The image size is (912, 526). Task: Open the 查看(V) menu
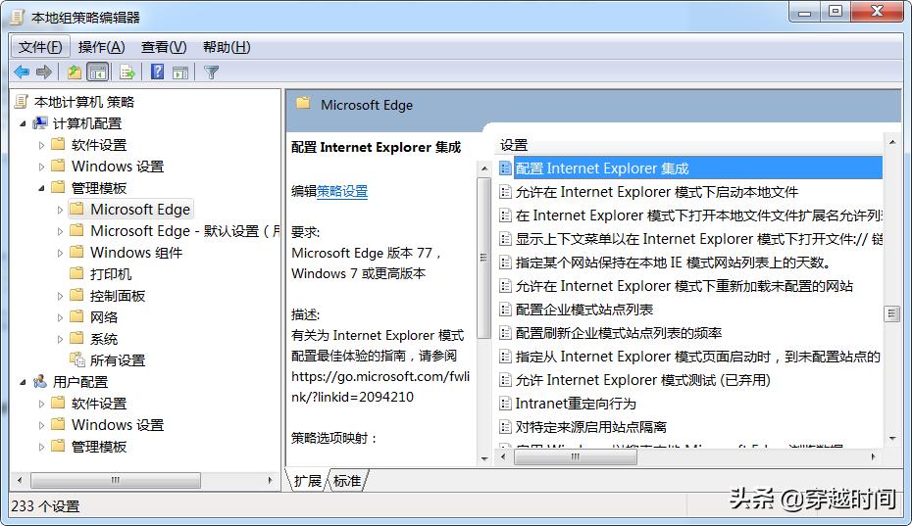(x=164, y=46)
